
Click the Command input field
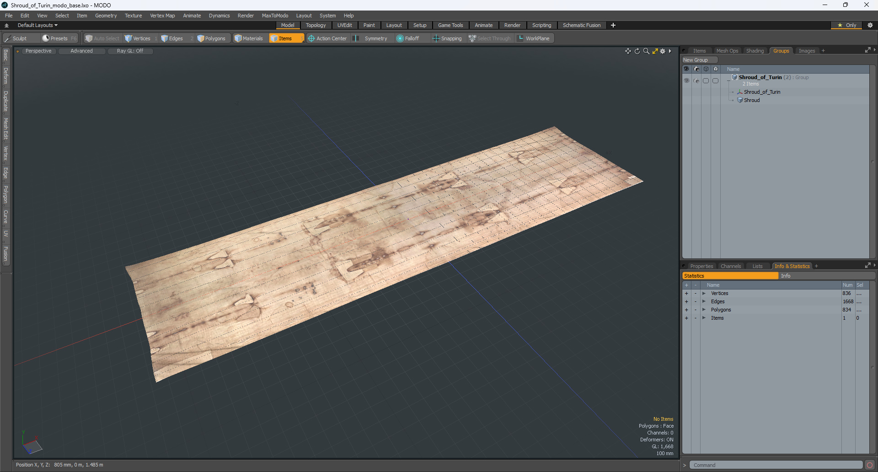(776, 465)
